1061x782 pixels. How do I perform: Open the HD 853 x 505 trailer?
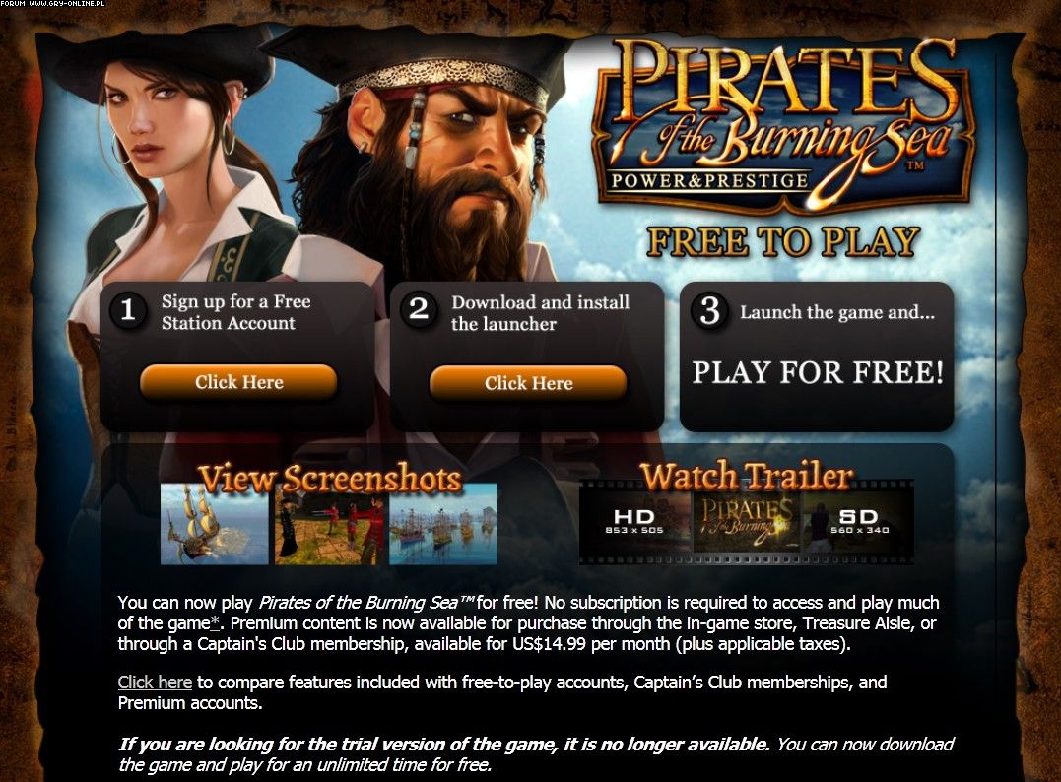pyautogui.click(x=634, y=522)
